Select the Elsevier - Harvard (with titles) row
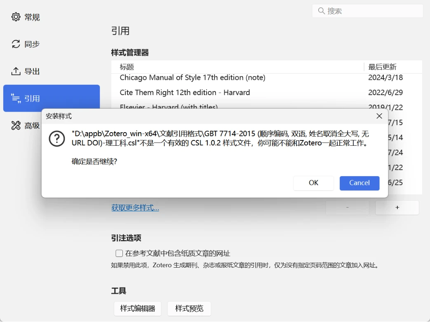The width and height of the screenshot is (430, 322). click(267, 105)
